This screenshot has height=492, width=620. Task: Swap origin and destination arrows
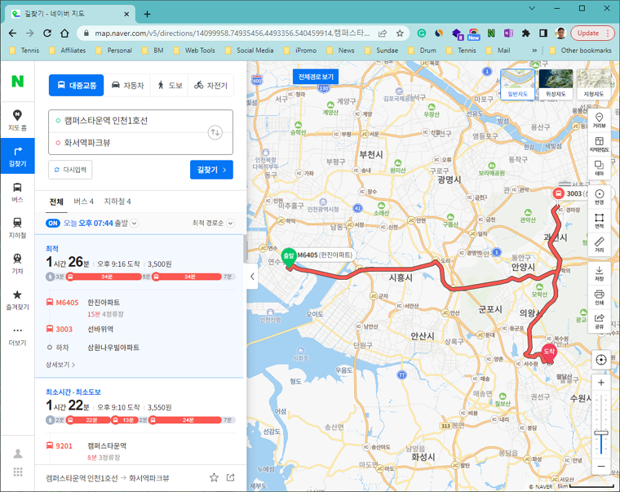[x=215, y=132]
